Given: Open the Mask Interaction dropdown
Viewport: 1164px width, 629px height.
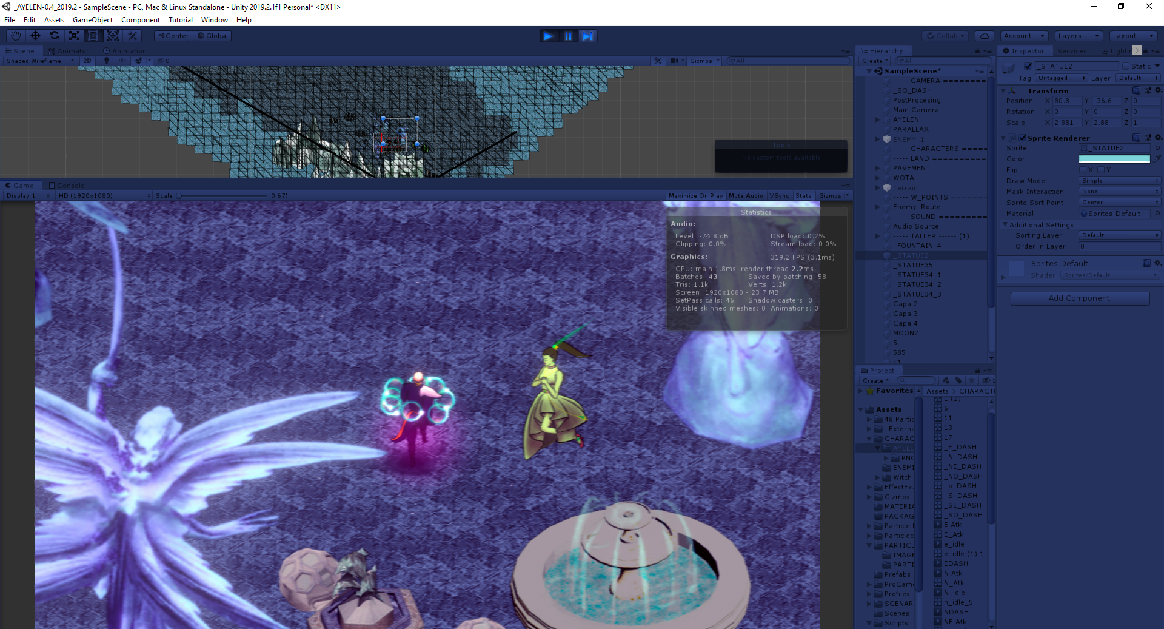Looking at the screenshot, I should pyautogui.click(x=1120, y=191).
